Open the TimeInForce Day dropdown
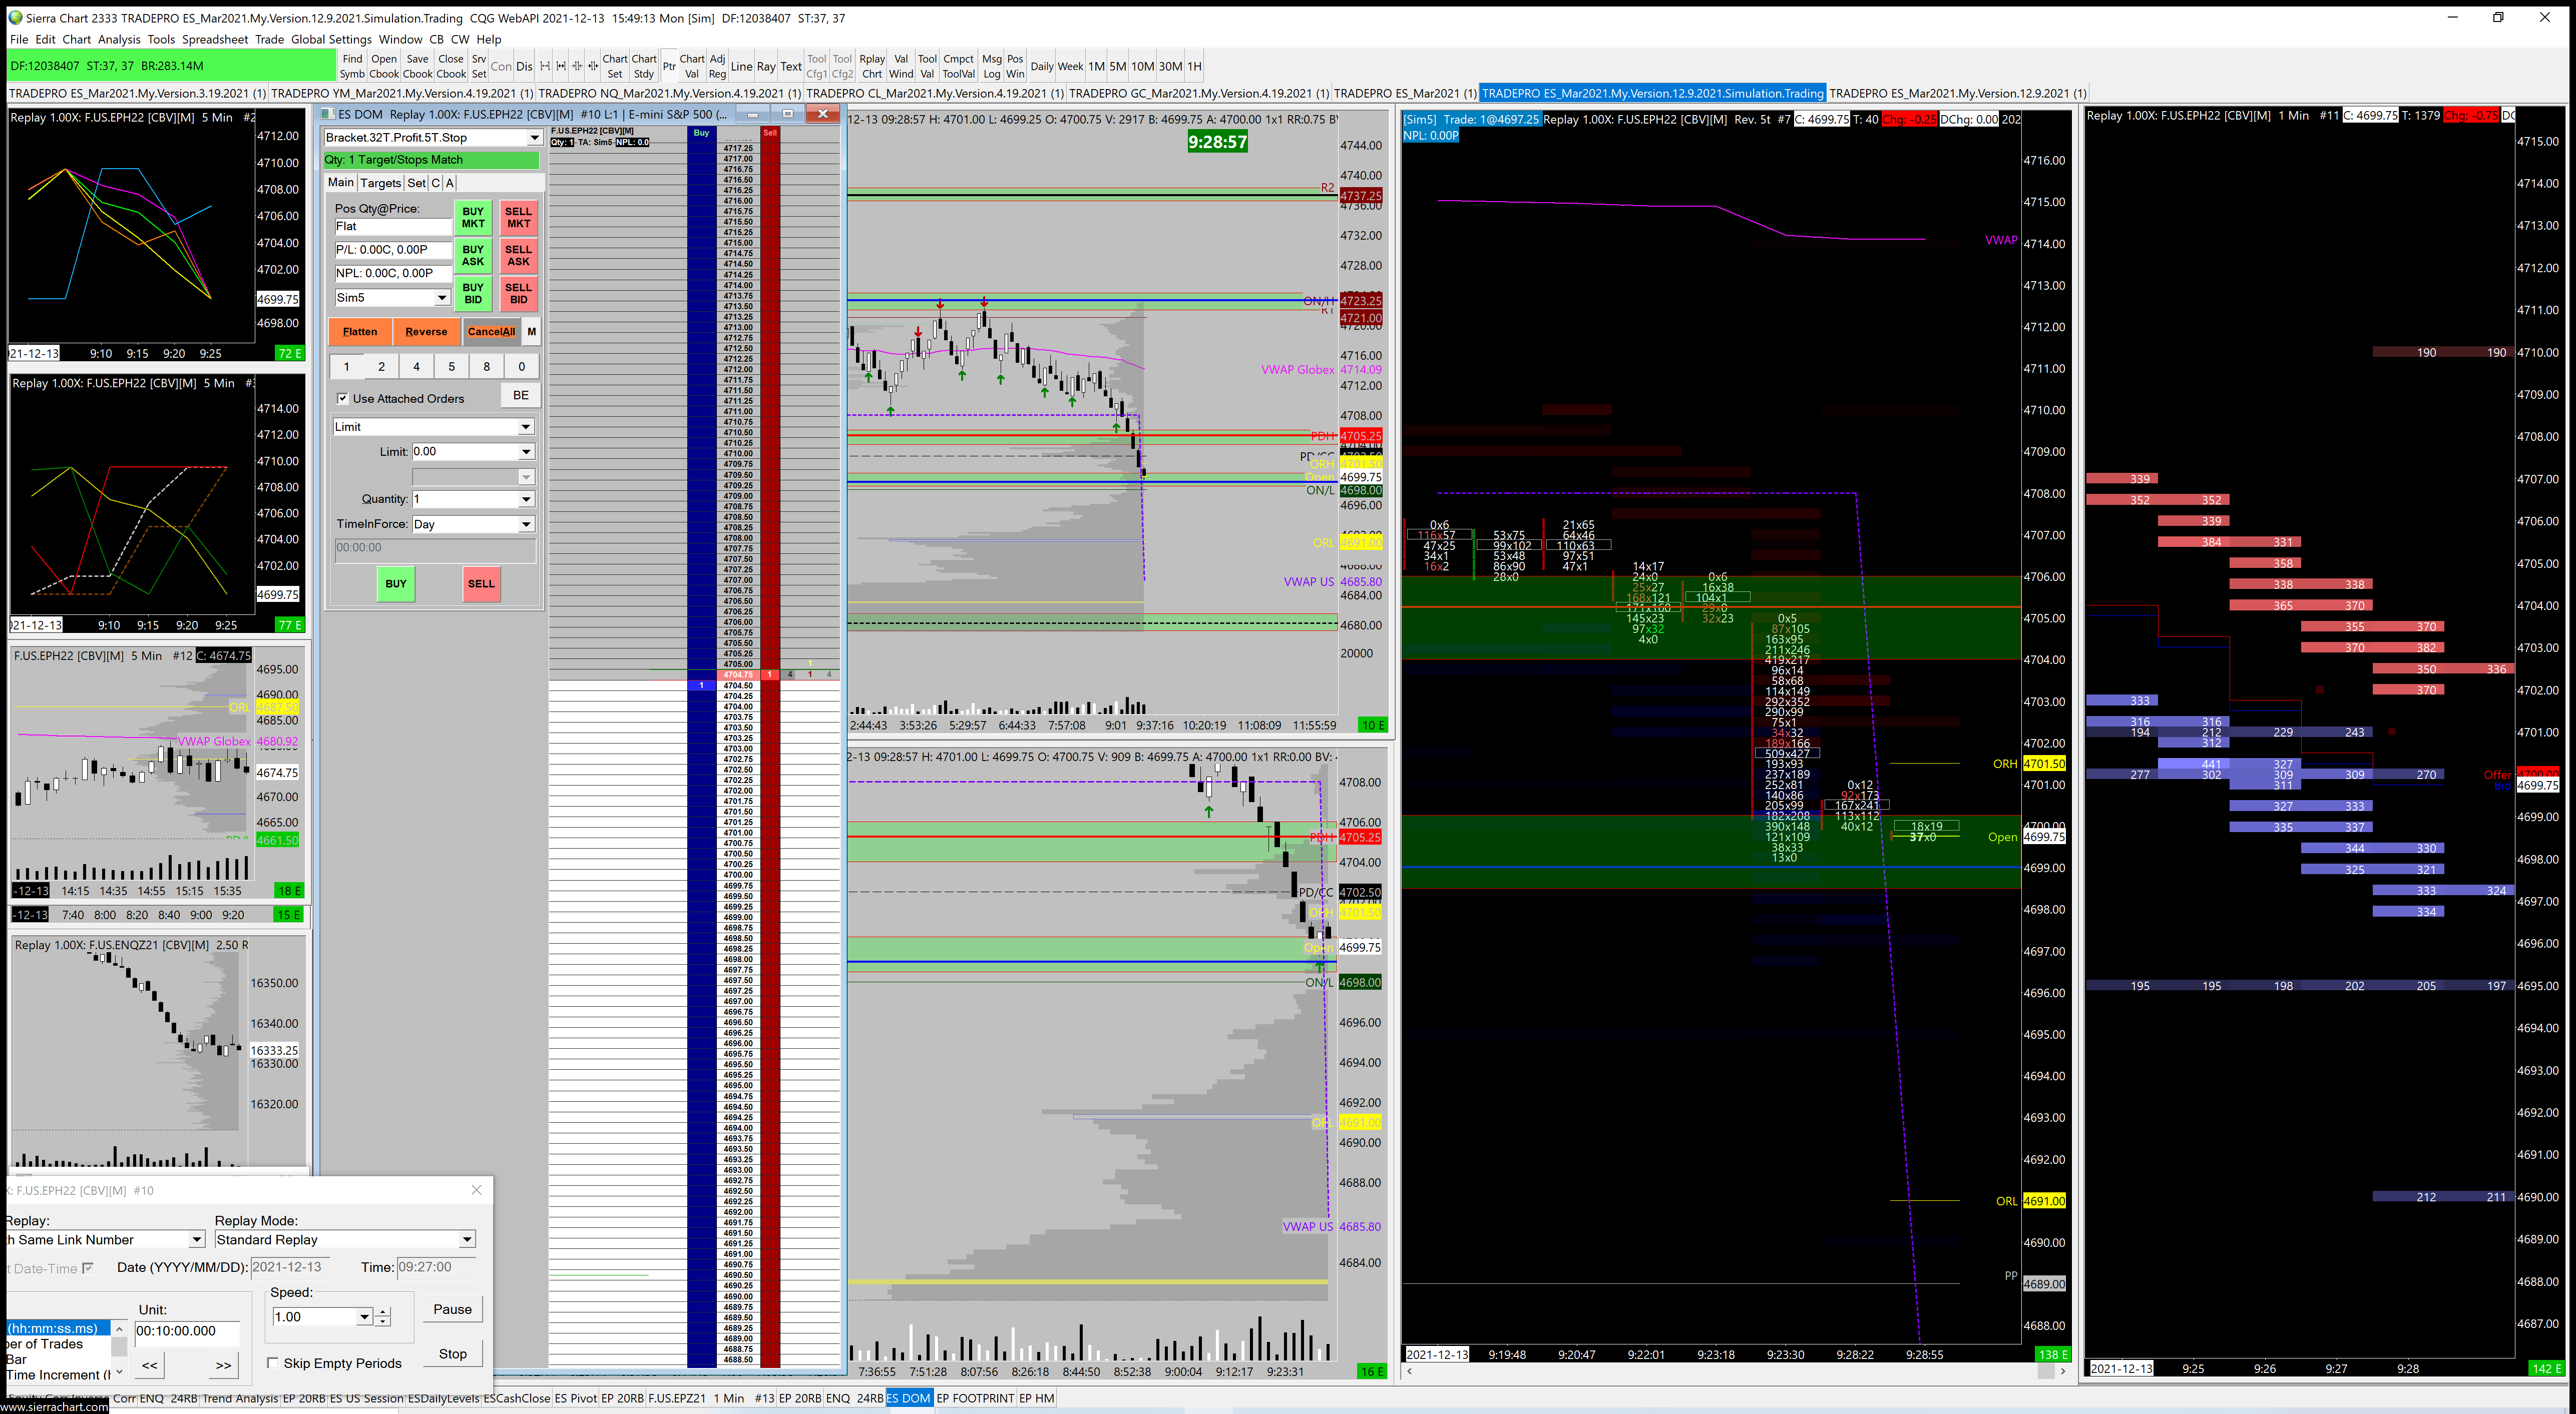 [525, 525]
